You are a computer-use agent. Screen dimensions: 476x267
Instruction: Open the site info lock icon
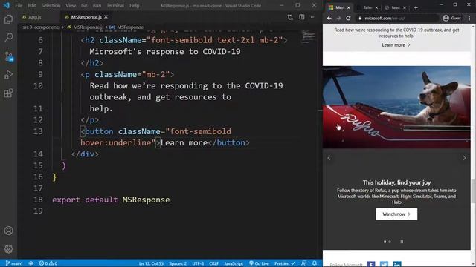pos(360,18)
